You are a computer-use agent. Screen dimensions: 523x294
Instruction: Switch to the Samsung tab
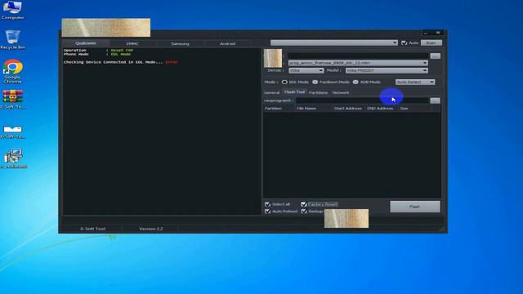[180, 43]
